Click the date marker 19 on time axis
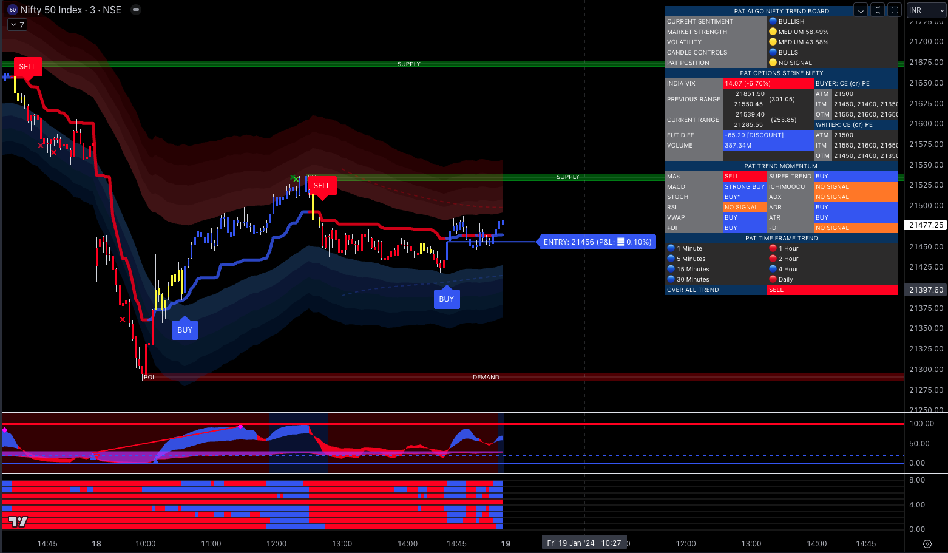 pyautogui.click(x=506, y=544)
